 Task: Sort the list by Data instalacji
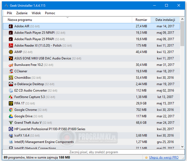click(165, 20)
